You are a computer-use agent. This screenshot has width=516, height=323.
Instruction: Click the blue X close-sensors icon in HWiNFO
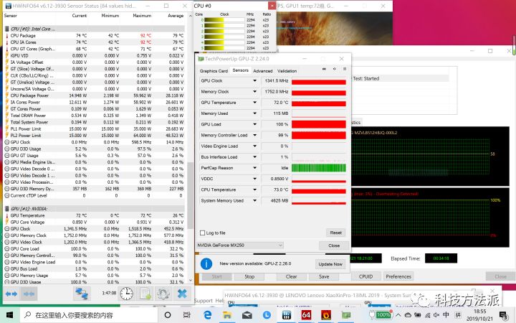coord(182,294)
